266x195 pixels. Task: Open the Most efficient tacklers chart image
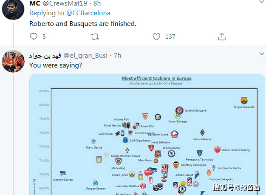tap(147, 135)
